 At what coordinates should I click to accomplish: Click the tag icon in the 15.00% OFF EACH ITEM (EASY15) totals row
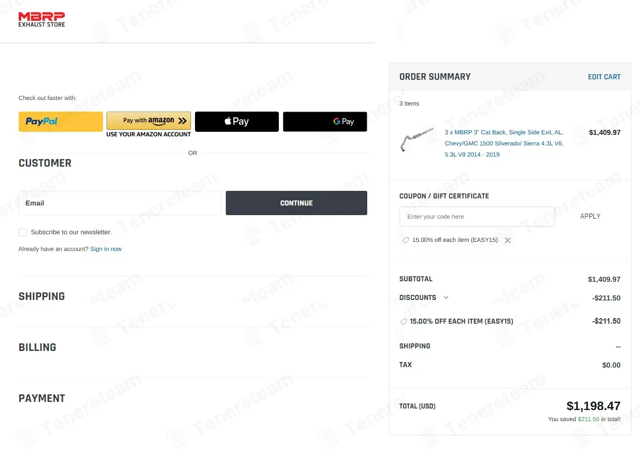pyautogui.click(x=403, y=321)
